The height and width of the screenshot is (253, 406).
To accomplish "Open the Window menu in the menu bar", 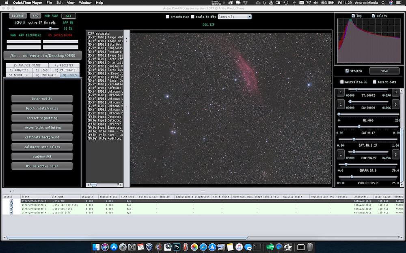I will pyautogui.click(x=84, y=2).
